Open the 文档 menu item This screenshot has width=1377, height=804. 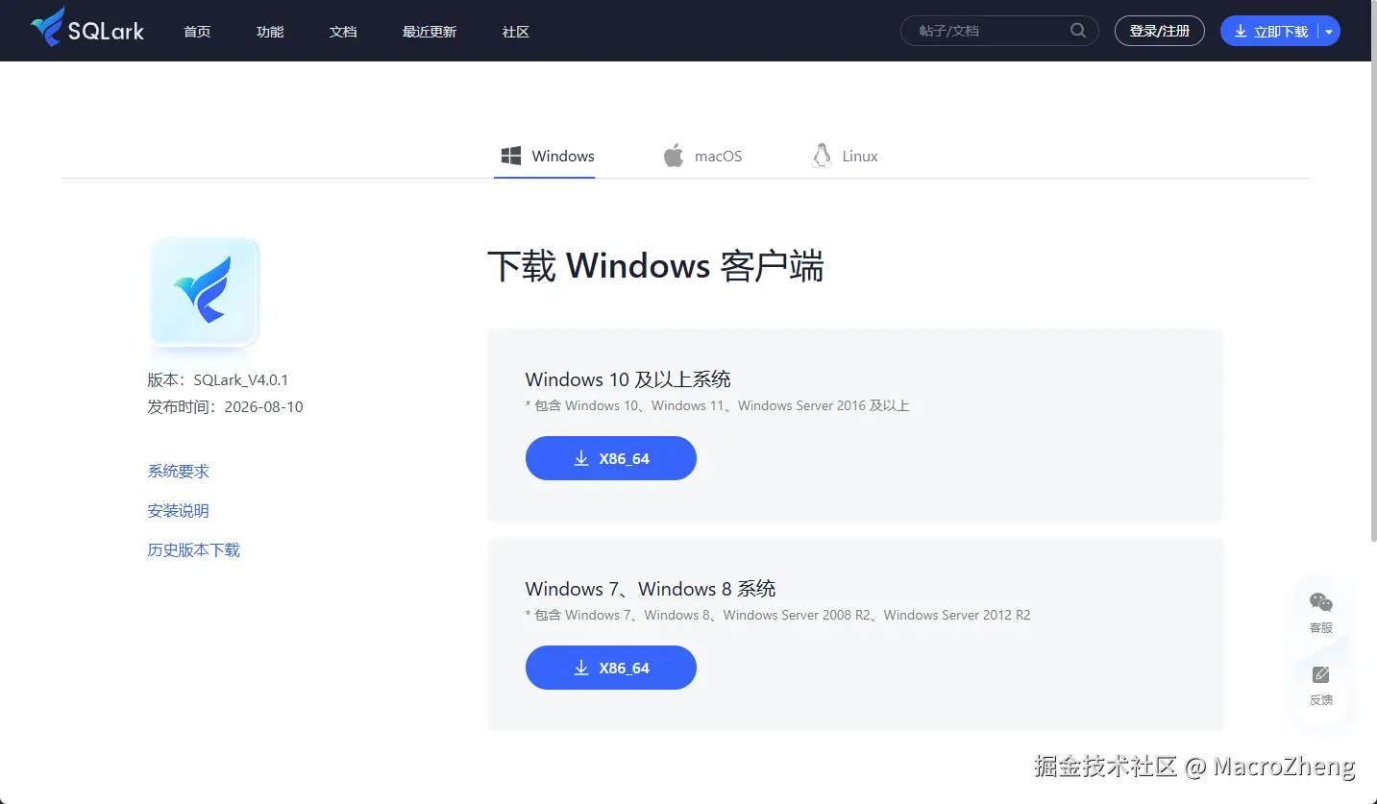(343, 32)
